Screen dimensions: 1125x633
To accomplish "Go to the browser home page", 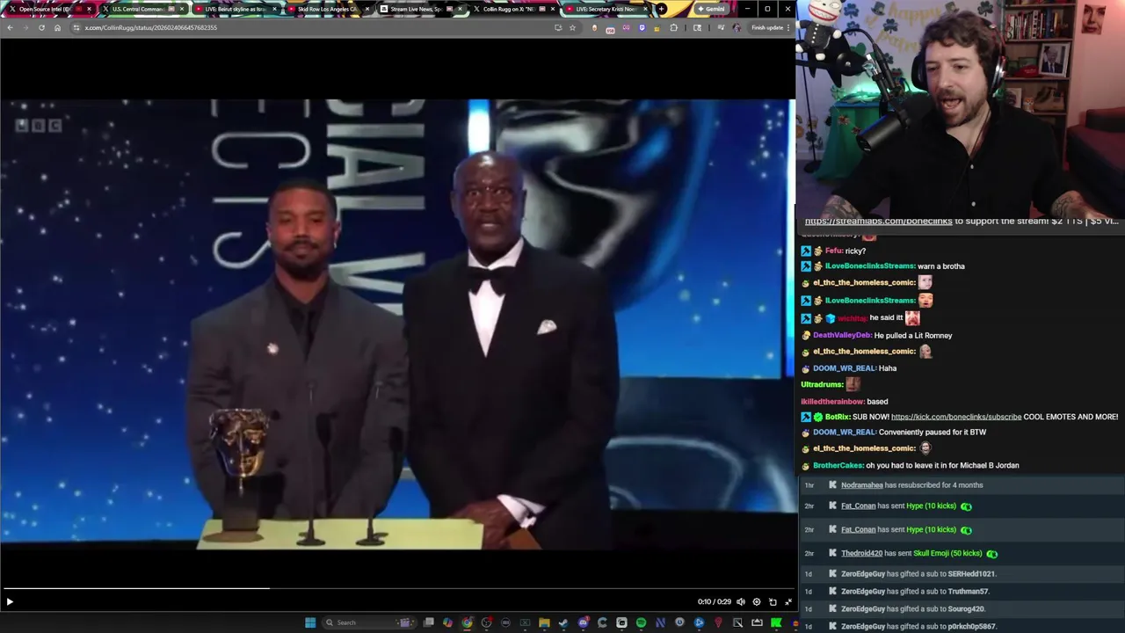I will point(57,27).
